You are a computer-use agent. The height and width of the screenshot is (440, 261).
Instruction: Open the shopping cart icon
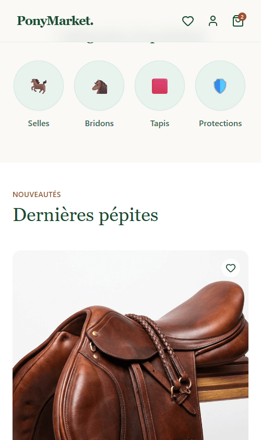238,21
